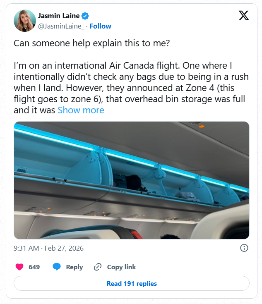
Task: Click the 9:31 AM Feb 27 timestamp
Action: click(49, 248)
